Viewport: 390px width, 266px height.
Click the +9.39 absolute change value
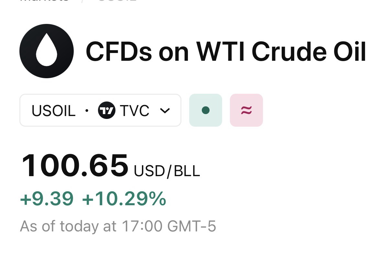pos(47,198)
